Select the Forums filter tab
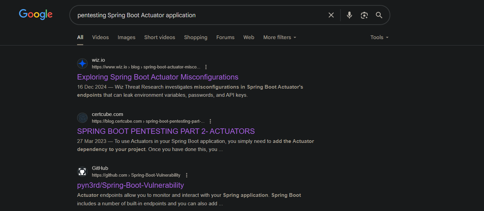The height and width of the screenshot is (211, 484). click(x=225, y=37)
